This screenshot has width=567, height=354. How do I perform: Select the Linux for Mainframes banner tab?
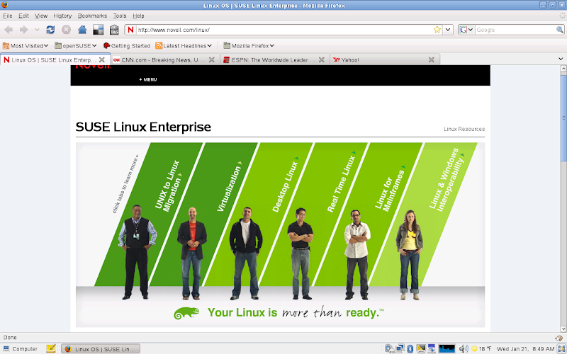point(391,189)
